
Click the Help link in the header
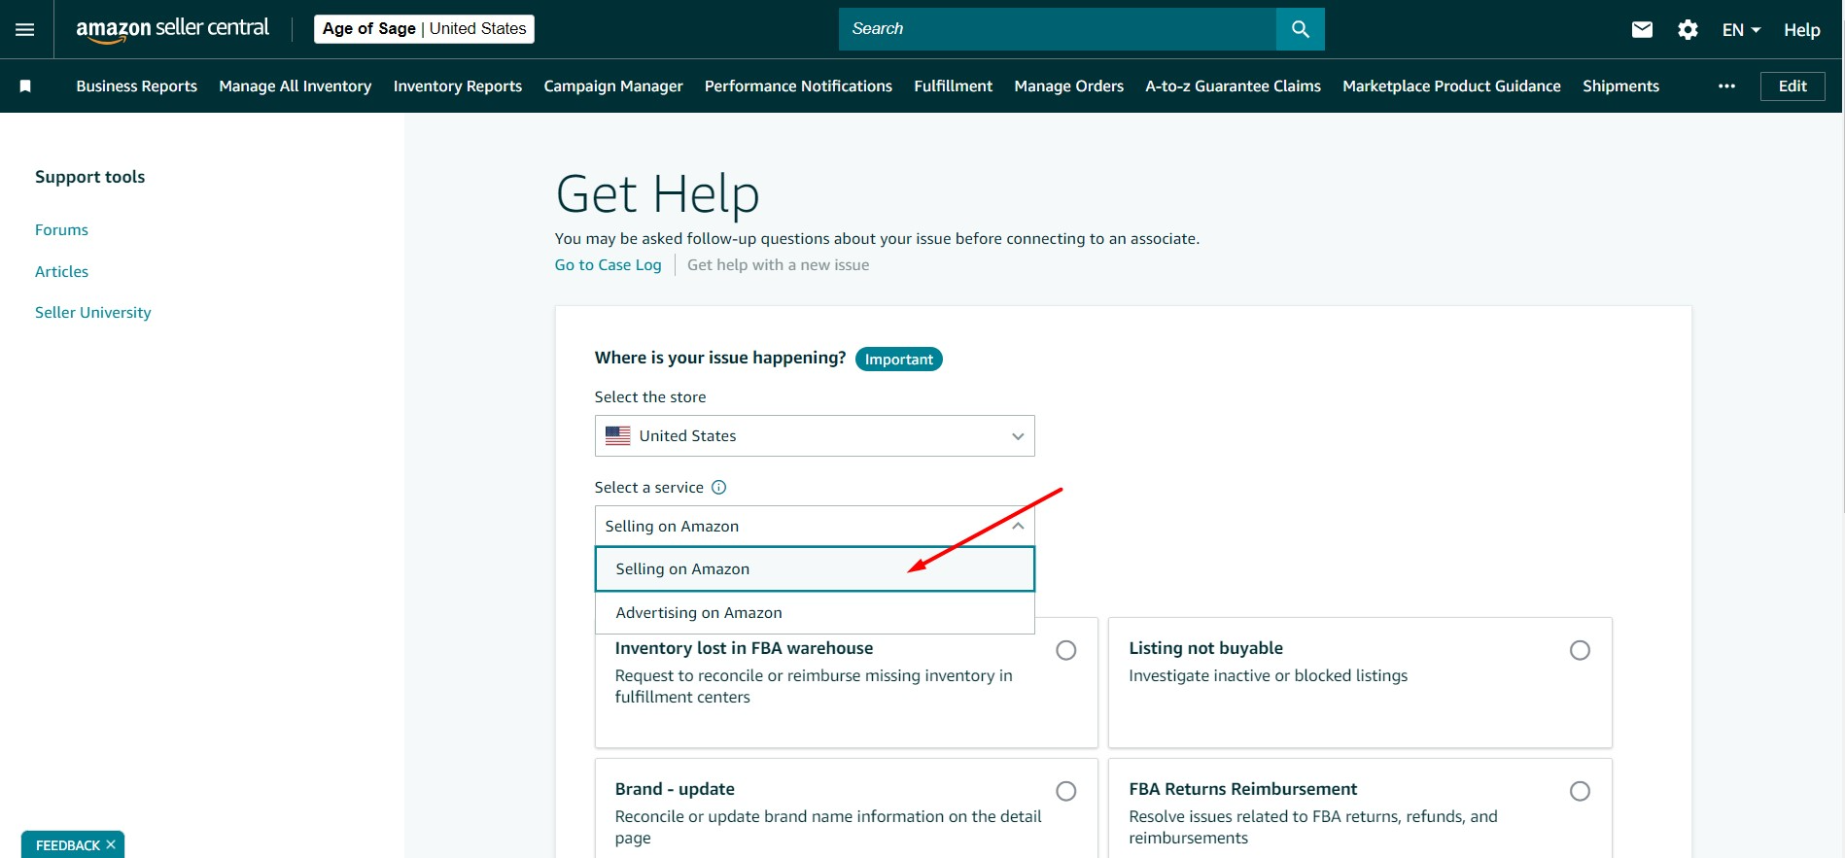tap(1801, 30)
